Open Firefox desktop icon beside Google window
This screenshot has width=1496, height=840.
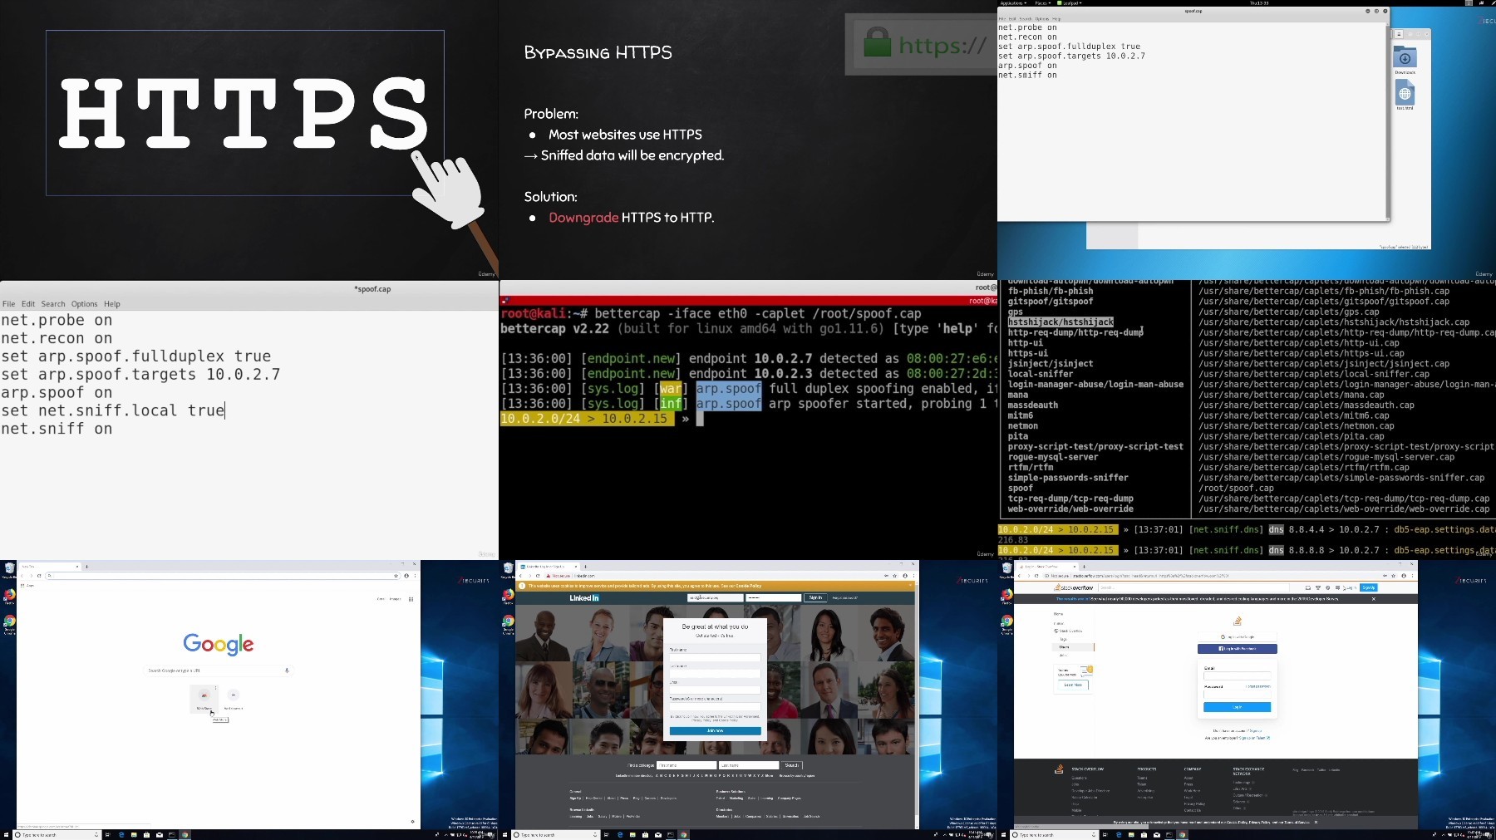10,595
